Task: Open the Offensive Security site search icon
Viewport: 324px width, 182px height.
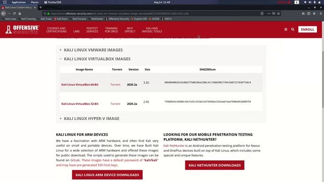Action: [293, 29]
